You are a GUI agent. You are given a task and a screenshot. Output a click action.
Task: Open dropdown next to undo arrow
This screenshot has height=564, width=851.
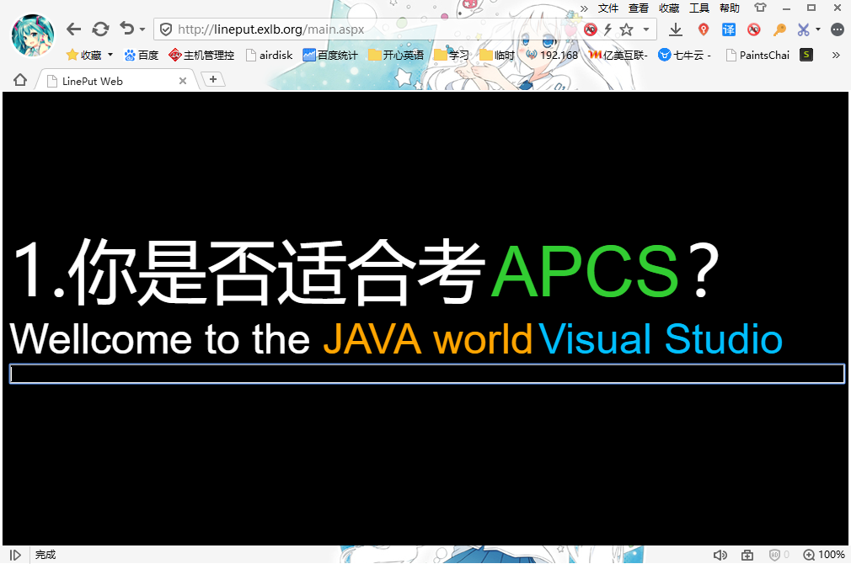pos(142,29)
